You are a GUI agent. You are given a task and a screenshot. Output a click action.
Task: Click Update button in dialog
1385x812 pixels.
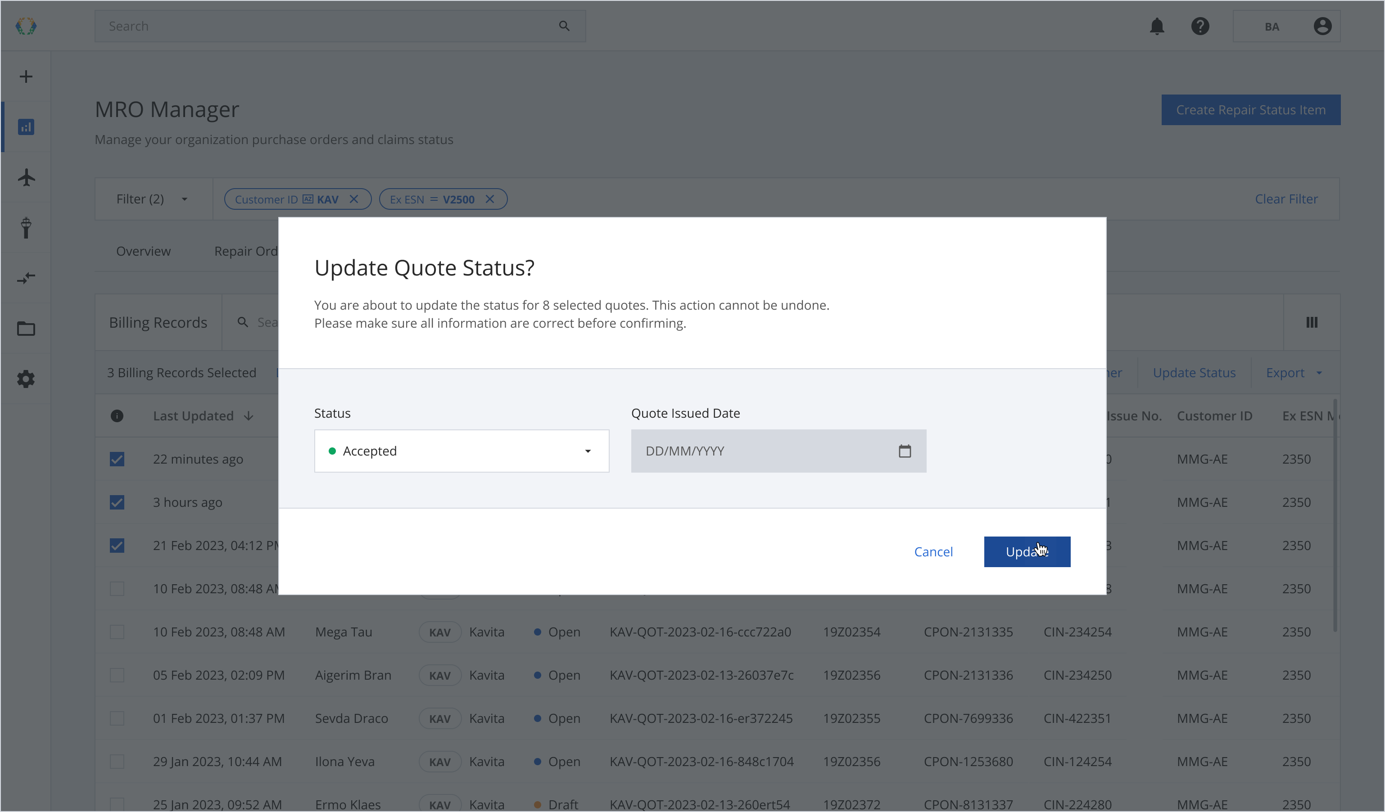1027,551
